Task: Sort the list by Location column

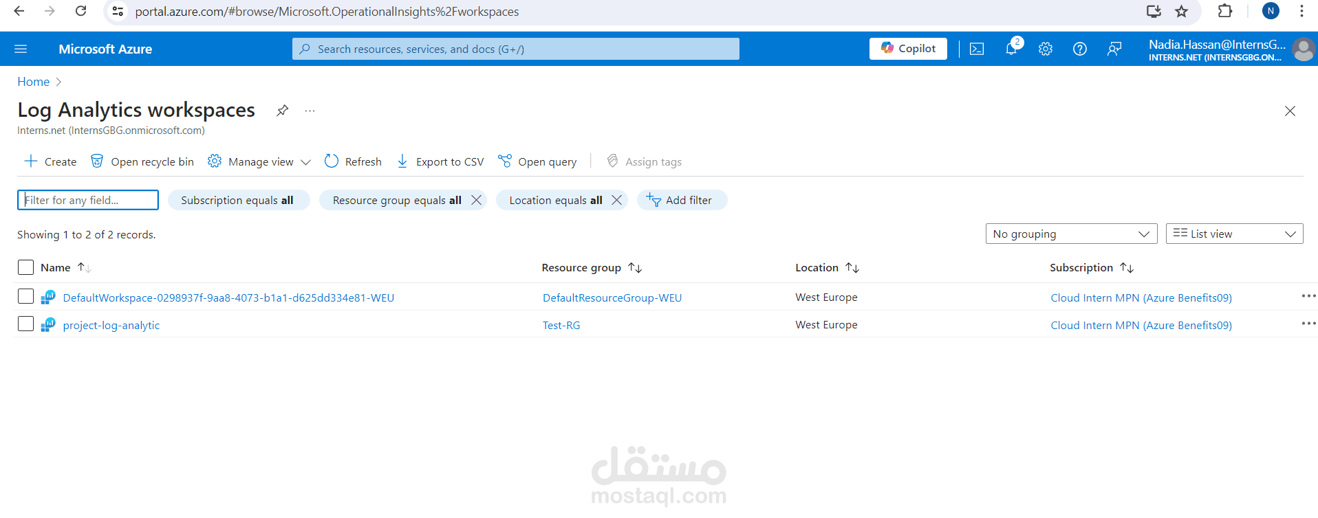Action: (827, 267)
